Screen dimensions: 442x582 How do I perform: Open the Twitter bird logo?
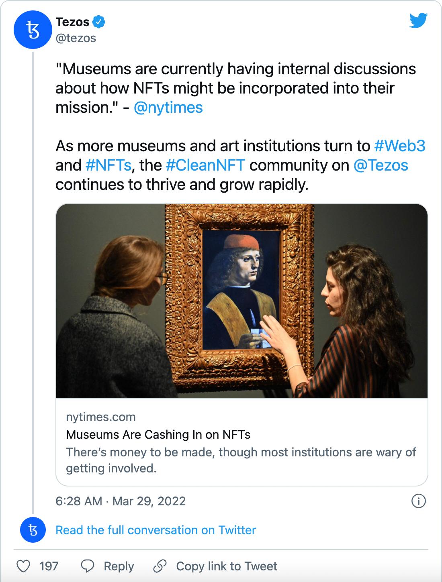tap(418, 21)
